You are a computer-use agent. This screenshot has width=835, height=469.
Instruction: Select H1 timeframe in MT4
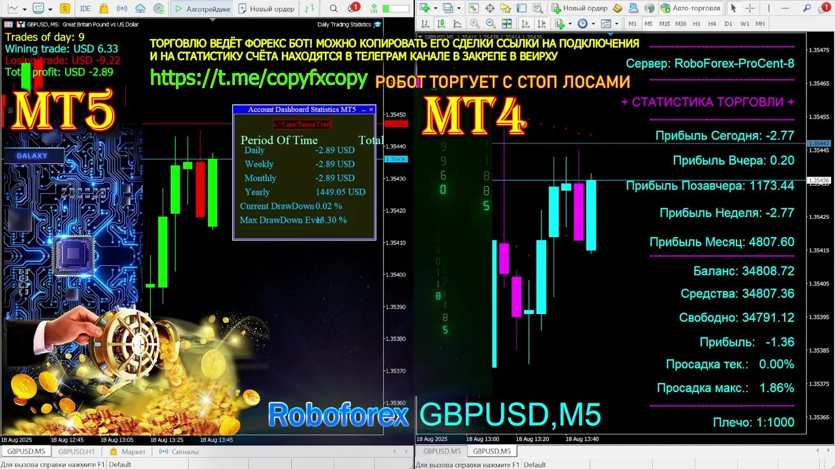point(697,23)
